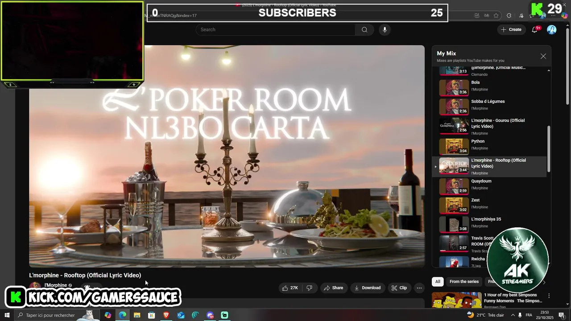This screenshot has height=321, width=571.
Task: Open Windows Start menu
Action: point(7,315)
